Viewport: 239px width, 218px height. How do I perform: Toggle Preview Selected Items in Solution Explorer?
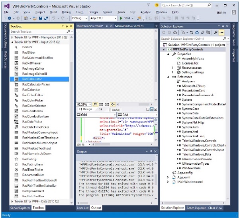(221, 33)
